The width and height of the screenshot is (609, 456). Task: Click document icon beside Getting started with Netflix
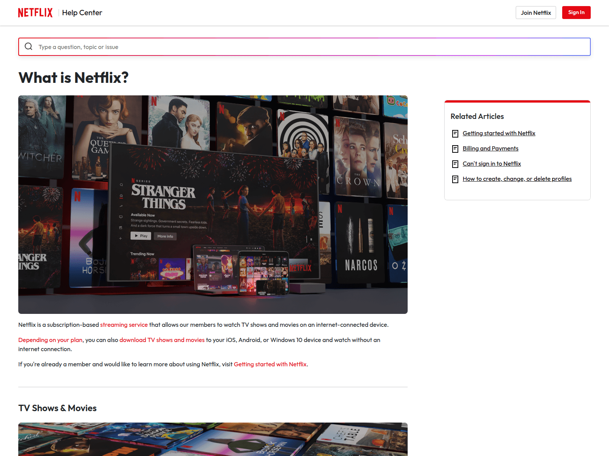tap(455, 133)
